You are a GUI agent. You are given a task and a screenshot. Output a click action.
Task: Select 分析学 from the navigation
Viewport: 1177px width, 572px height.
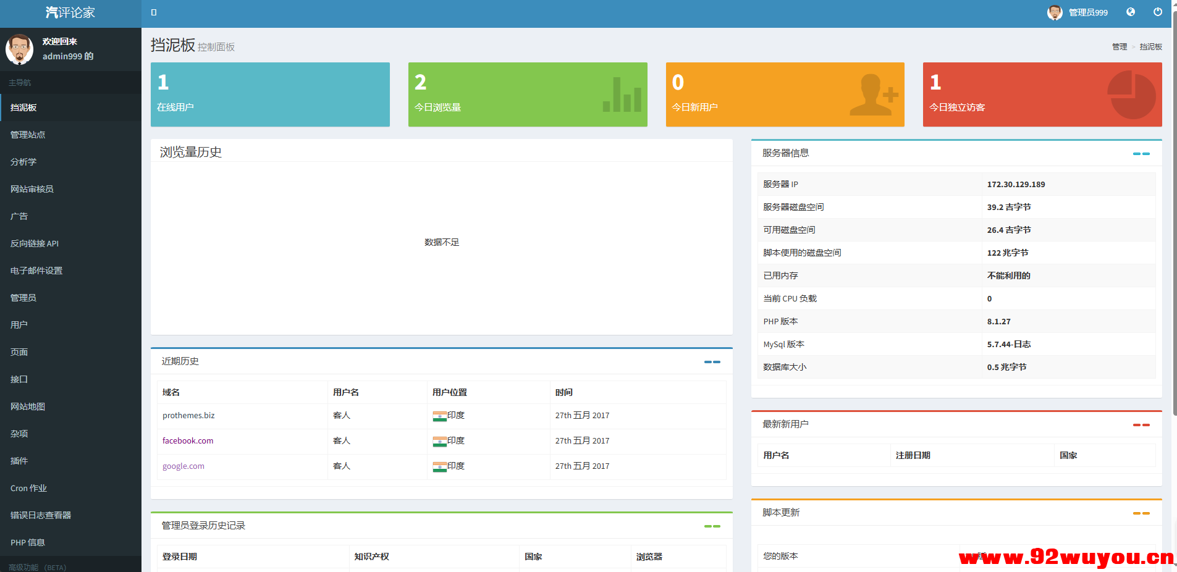(23, 162)
